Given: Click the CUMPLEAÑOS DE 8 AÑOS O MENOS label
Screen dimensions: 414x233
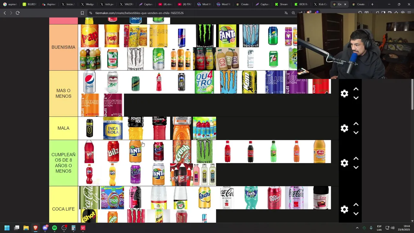Looking at the screenshot, I should 63,163.
